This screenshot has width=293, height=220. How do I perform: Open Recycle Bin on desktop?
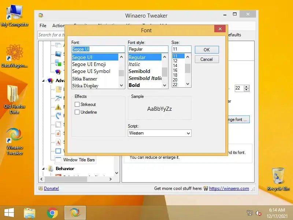click(278, 179)
